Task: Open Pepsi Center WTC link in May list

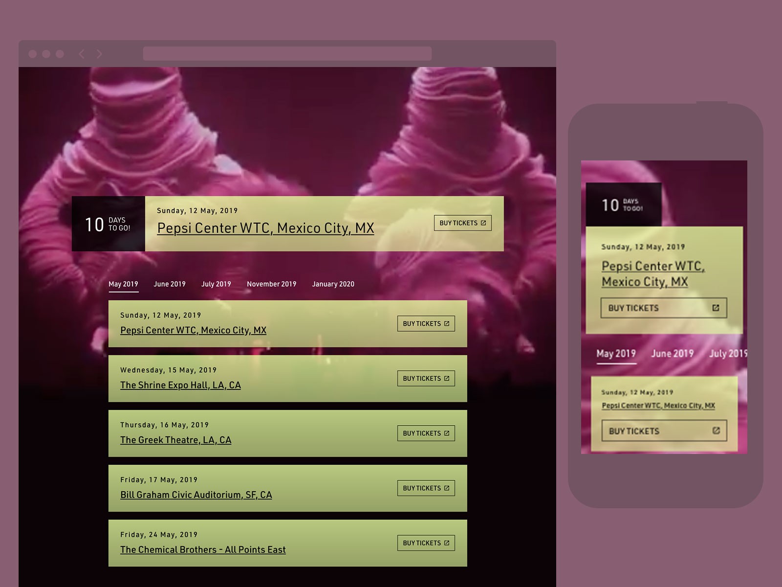Action: click(x=193, y=330)
